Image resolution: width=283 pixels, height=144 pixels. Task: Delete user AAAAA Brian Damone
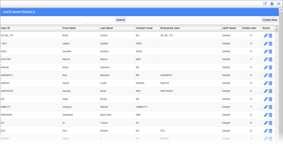click(270, 67)
